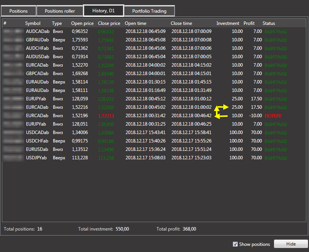
Task: Click open time 2018.12.18 04:00:02
Action: [146, 65]
